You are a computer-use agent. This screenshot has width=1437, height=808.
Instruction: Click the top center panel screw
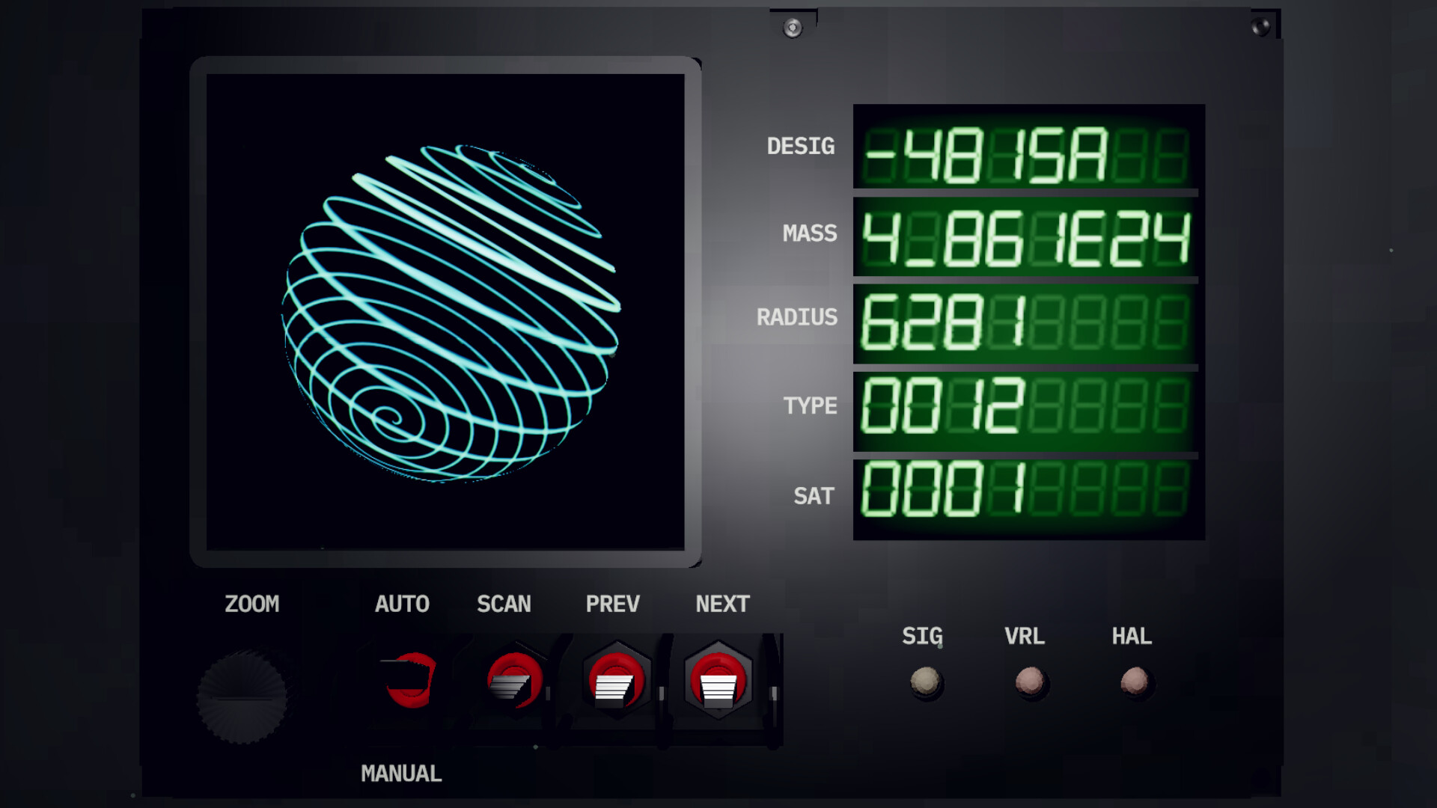click(x=793, y=28)
